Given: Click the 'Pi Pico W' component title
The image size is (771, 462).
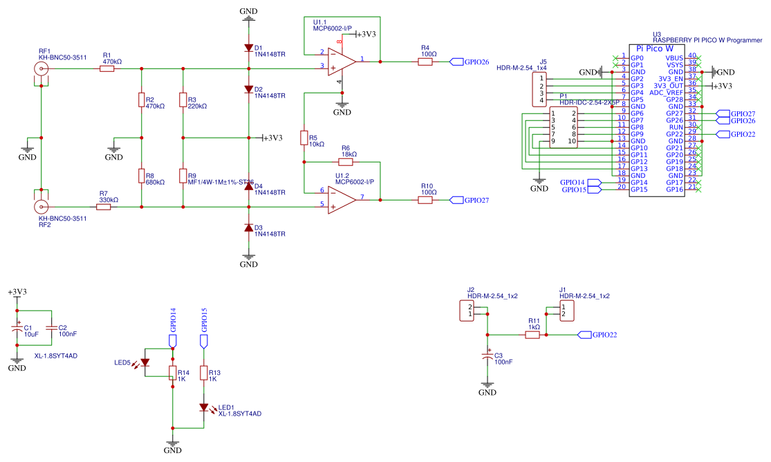Looking at the screenshot, I should pos(654,48).
